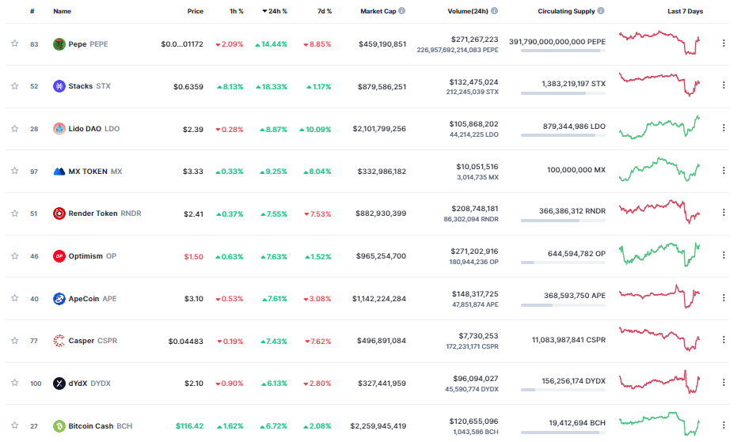Open Bitcoin Cash row options menu
741x442 pixels.
click(724, 425)
